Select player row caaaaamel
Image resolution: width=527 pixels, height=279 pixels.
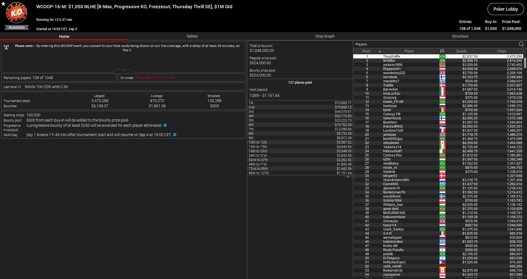438,275
